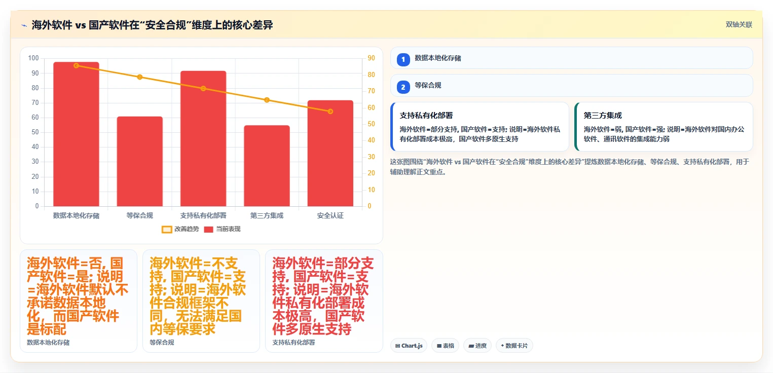The image size is (773, 373).
Task: Click the 等保合规 red bar
Action: pos(140,161)
